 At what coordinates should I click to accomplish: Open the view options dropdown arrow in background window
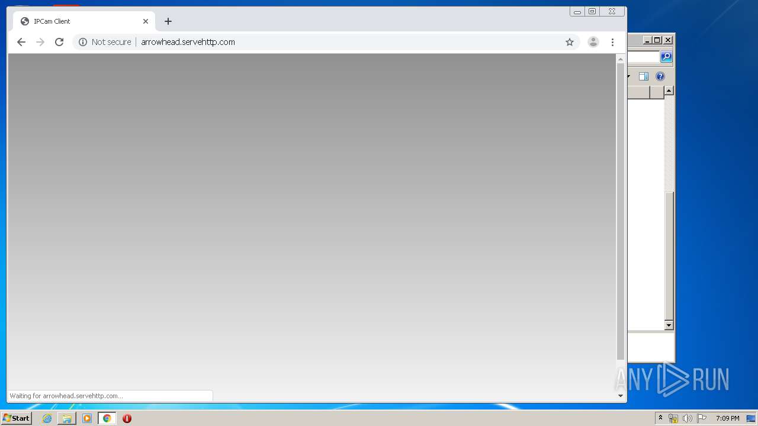(x=629, y=76)
